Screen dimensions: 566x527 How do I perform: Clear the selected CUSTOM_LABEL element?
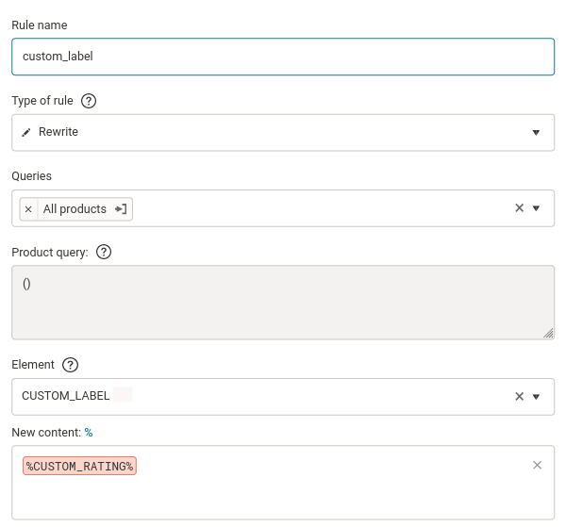pos(519,396)
